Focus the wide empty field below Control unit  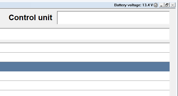[x=85, y=34]
